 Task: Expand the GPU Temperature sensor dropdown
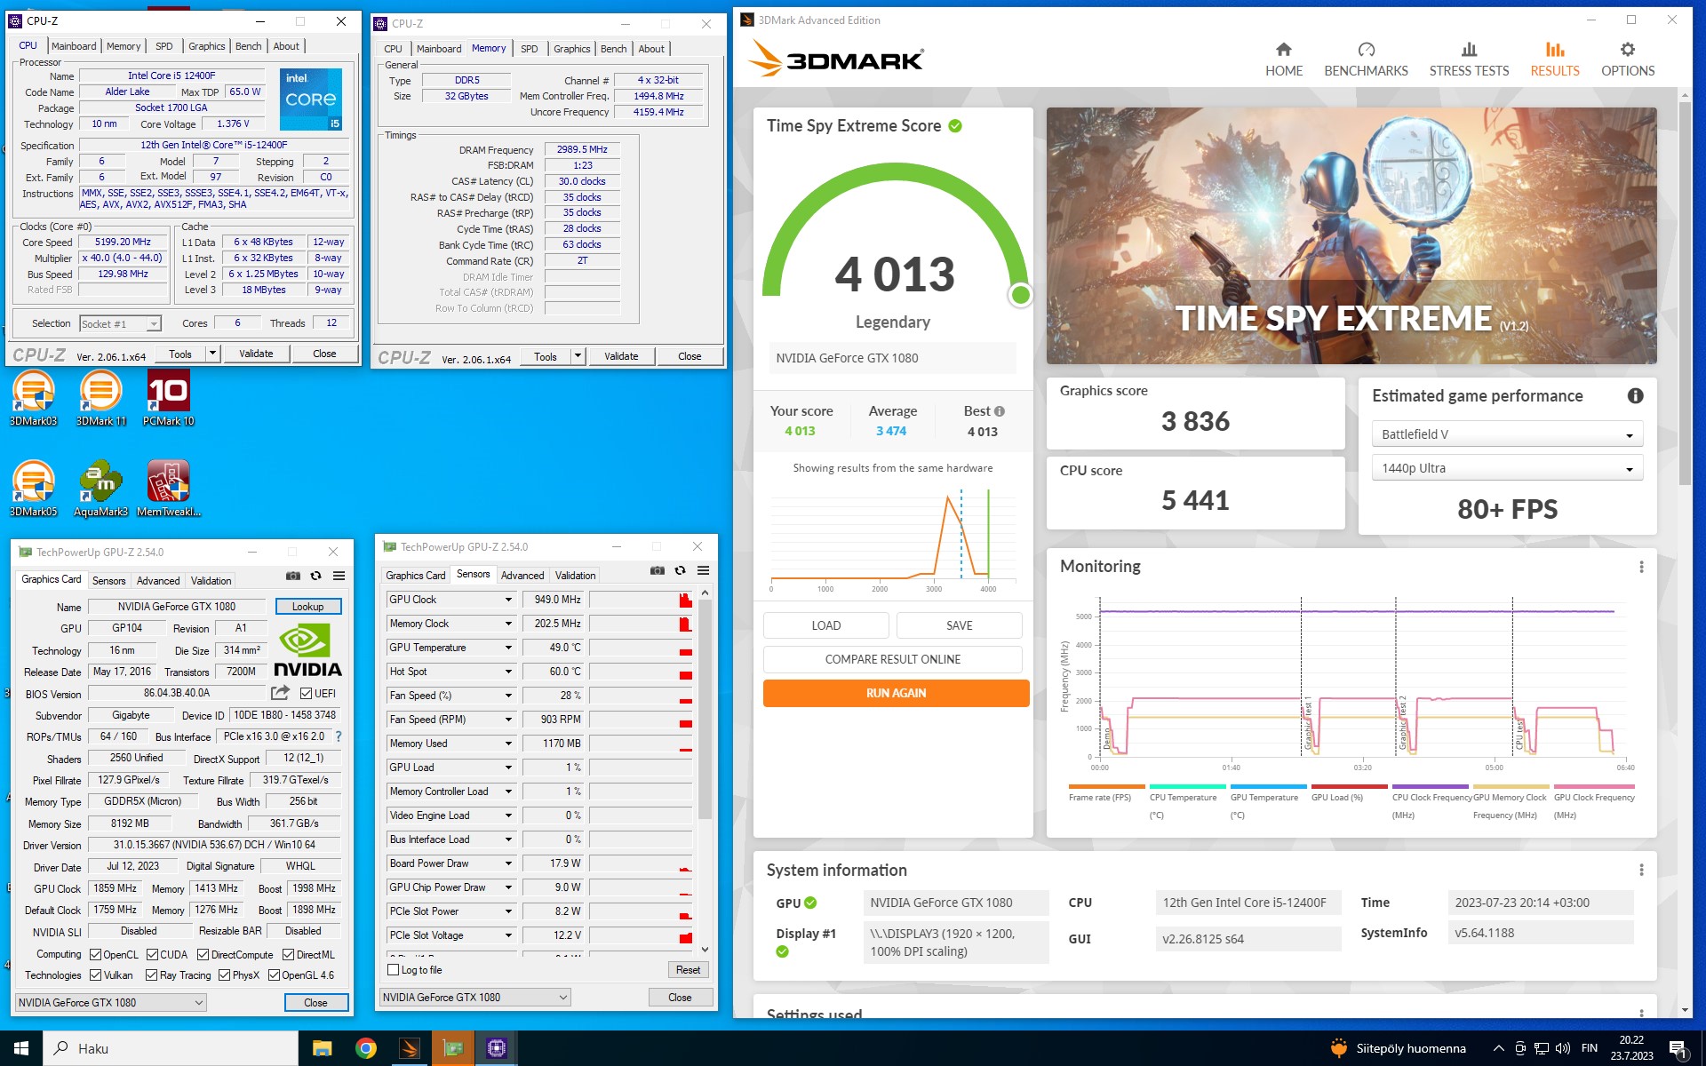pyautogui.click(x=508, y=648)
